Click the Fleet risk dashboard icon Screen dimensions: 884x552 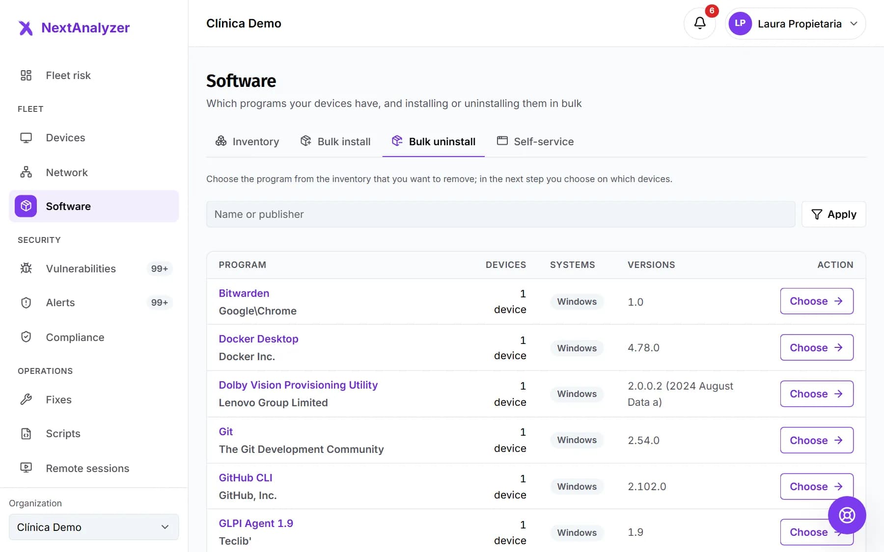tap(26, 75)
